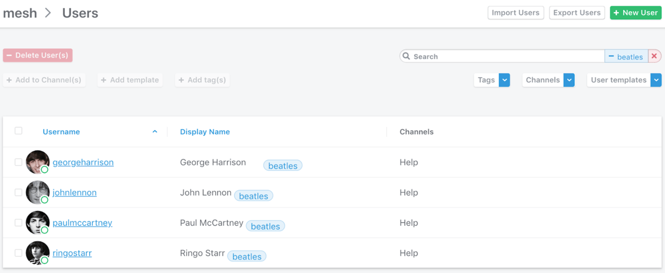
Task: Click the magnifying glass search icon
Action: click(407, 56)
